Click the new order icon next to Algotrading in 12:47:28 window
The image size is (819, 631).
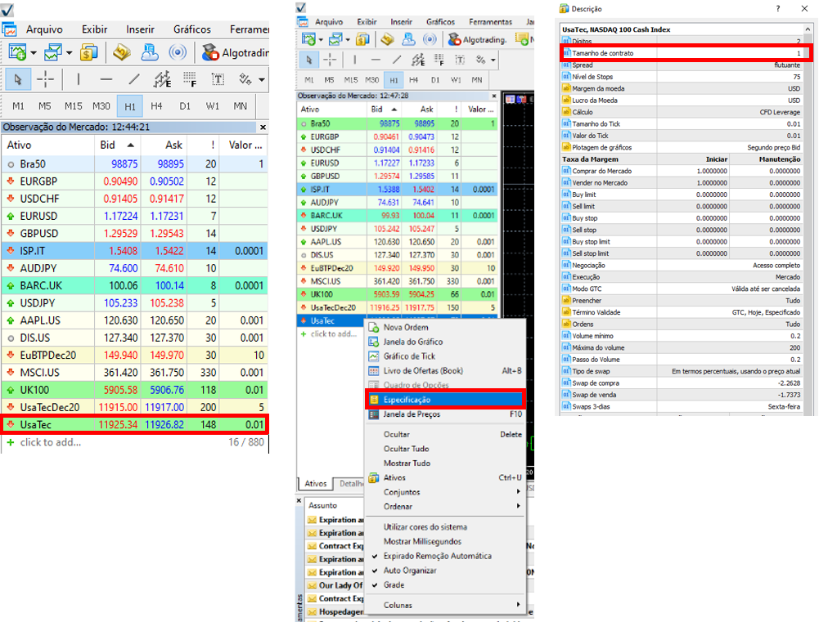pyautogui.click(x=522, y=39)
